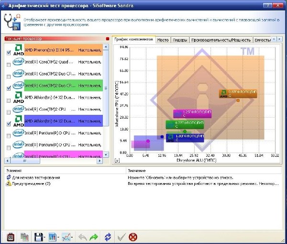
Task: Click the stacked spreadsheet pages toolbar icon
Action: 24,236
